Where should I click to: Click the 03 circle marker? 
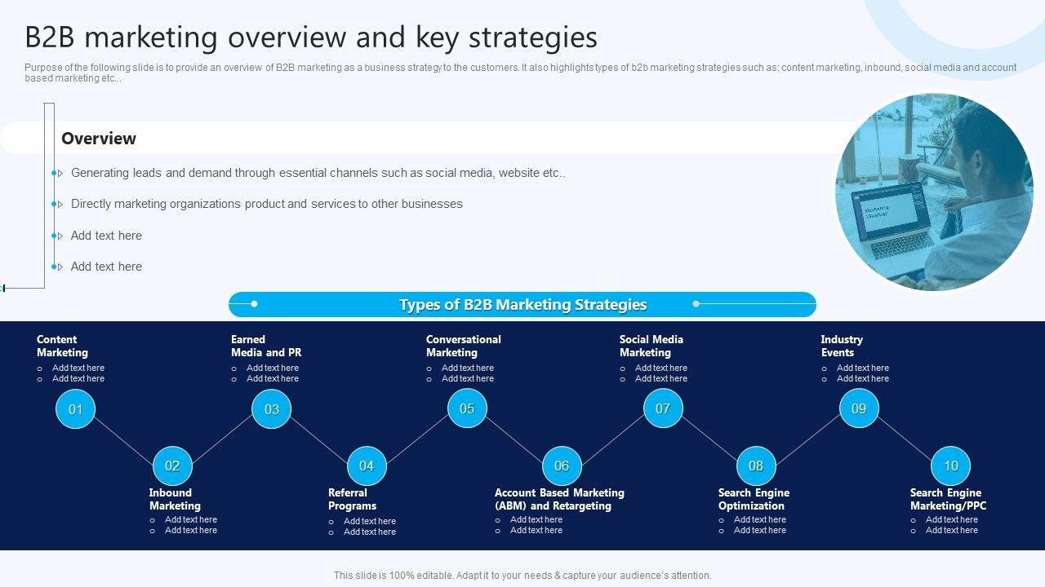coord(271,408)
